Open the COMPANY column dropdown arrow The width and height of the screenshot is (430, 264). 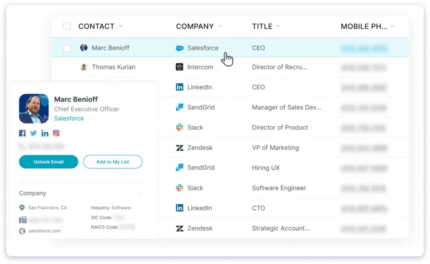pos(220,26)
